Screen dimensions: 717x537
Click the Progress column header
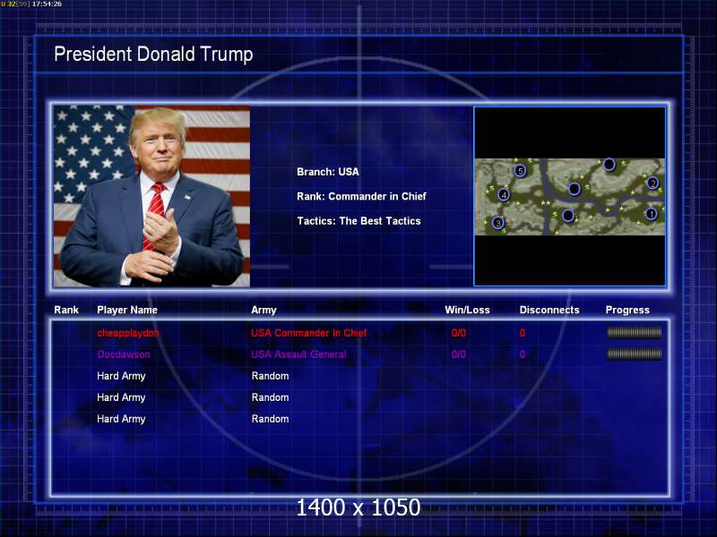pos(627,310)
